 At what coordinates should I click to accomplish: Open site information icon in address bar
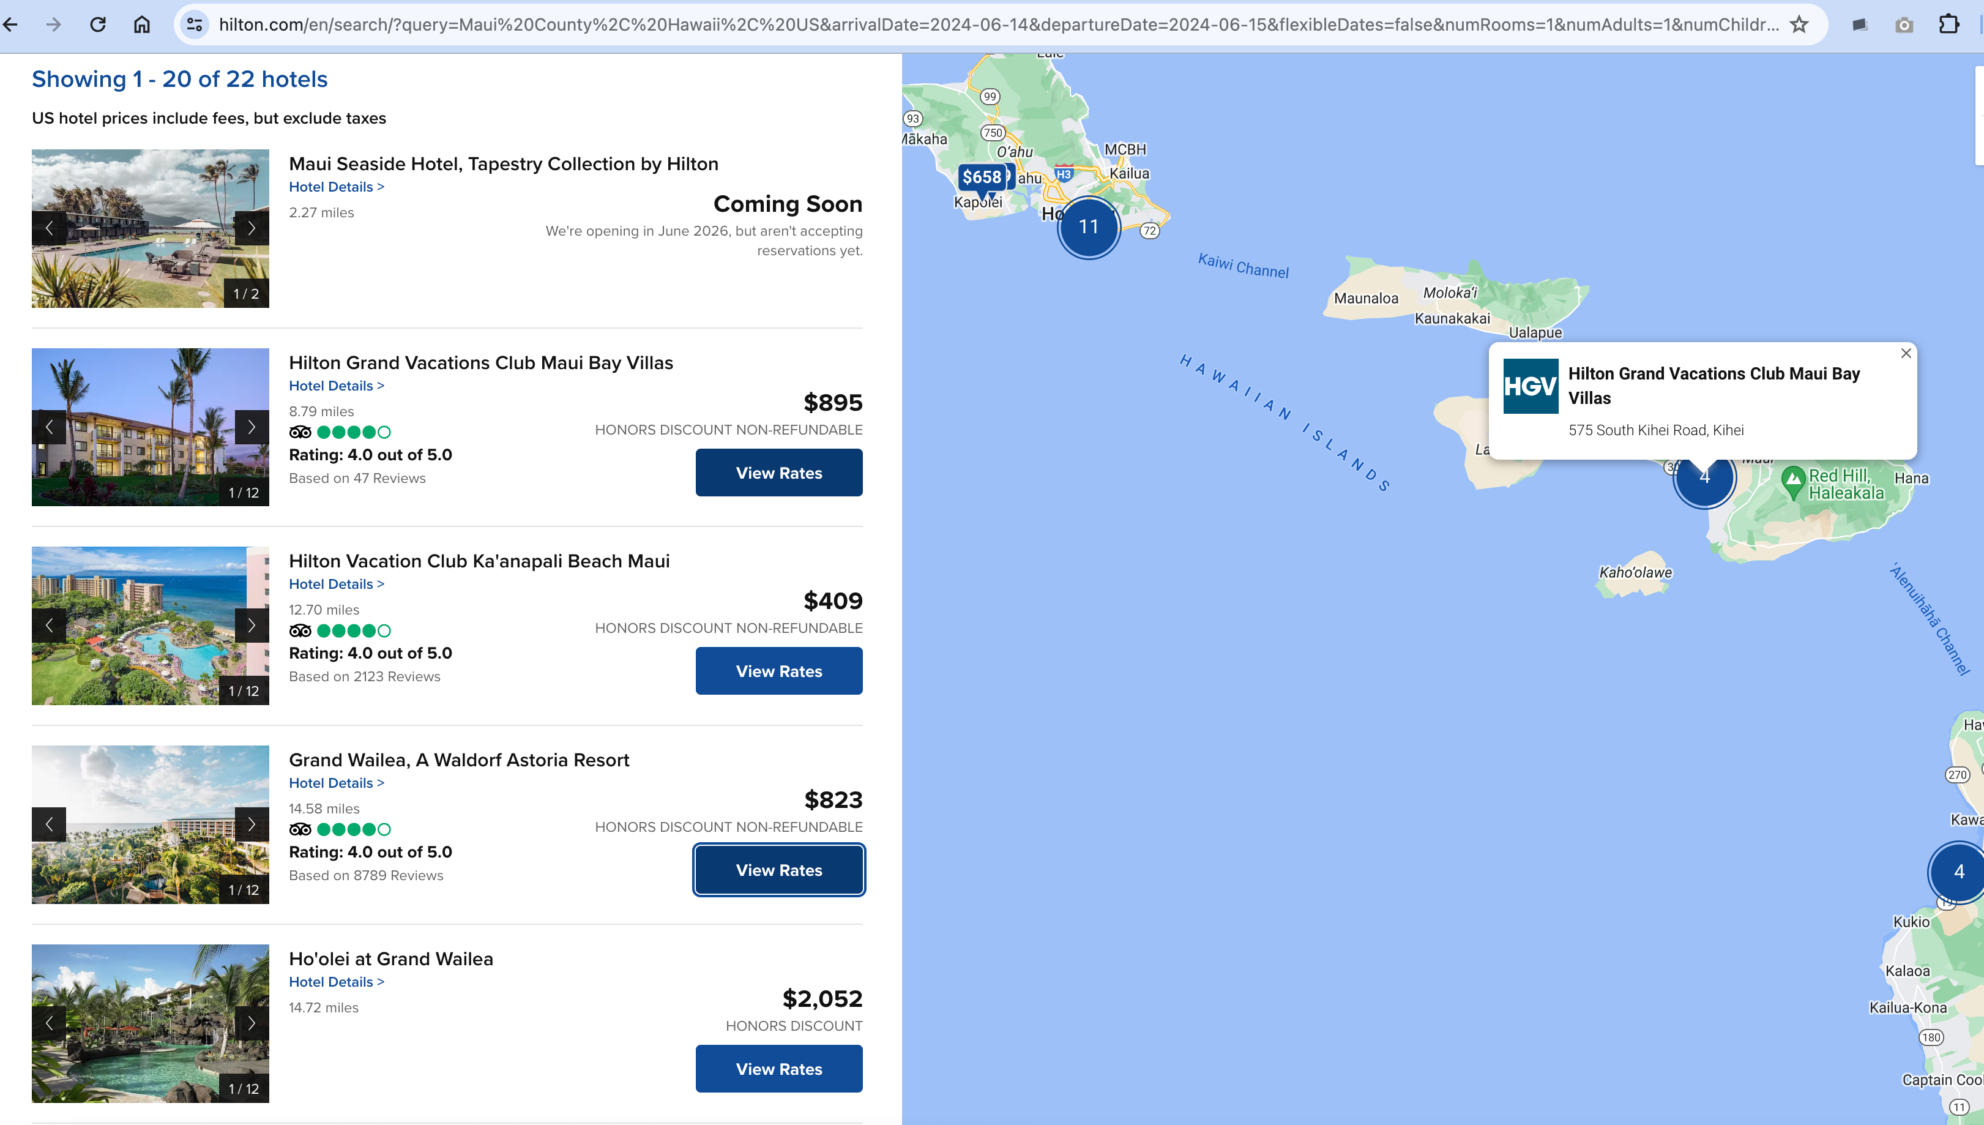click(x=195, y=24)
